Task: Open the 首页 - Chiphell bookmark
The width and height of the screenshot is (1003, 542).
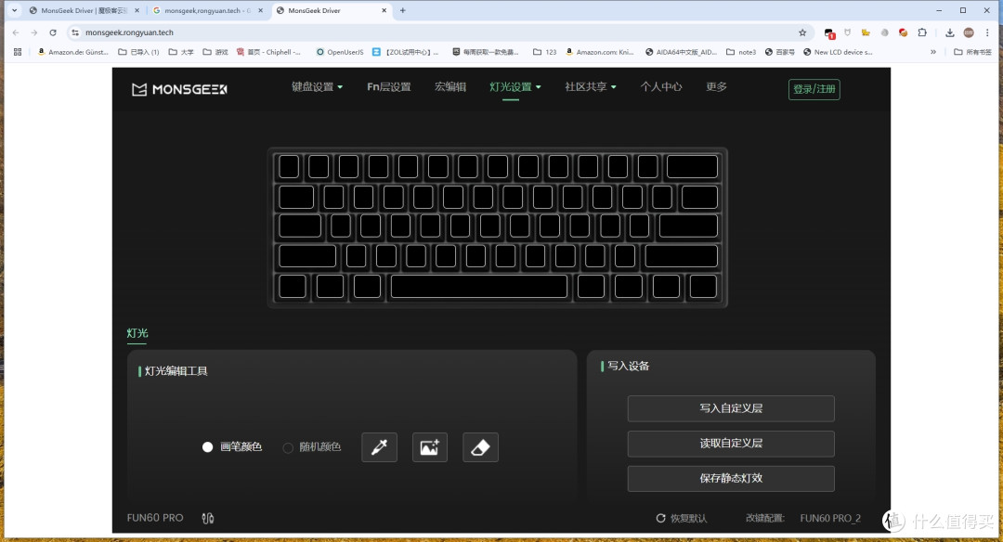Action: point(268,52)
